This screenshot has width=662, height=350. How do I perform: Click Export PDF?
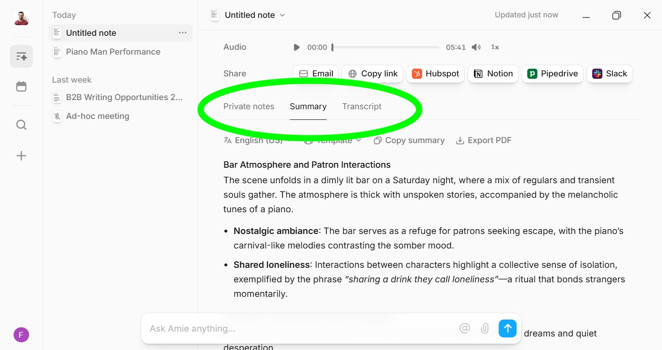coord(484,141)
